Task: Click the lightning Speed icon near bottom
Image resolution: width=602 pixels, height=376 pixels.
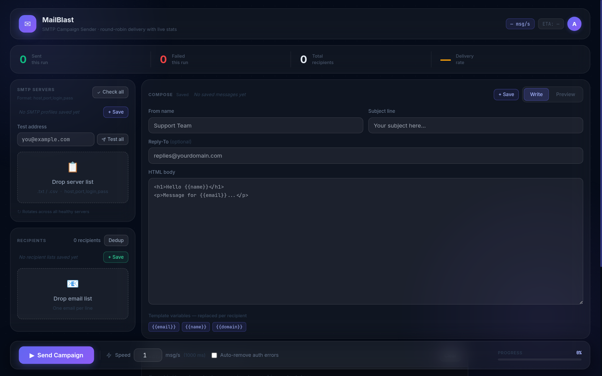Action: [108, 355]
